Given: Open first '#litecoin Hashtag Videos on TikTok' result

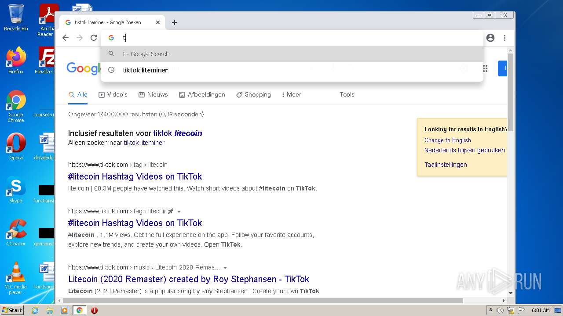Looking at the screenshot, I should (135, 176).
